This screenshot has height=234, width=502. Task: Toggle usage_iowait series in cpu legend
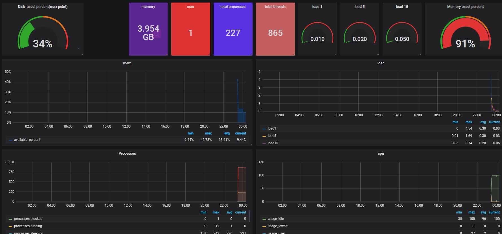point(278,226)
